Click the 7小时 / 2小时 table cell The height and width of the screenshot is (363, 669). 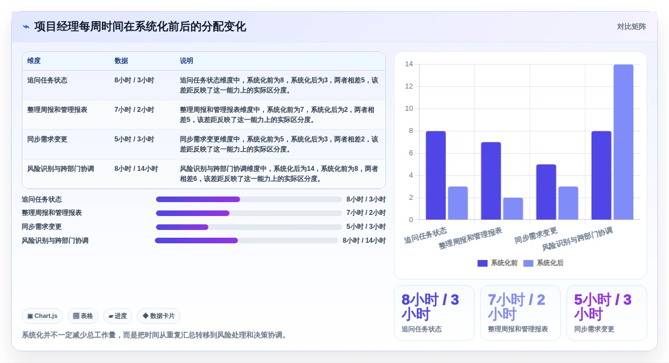click(134, 110)
